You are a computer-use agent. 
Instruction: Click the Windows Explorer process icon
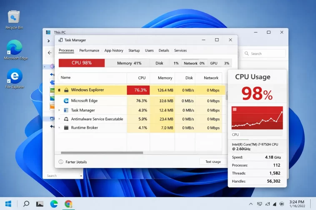point(66,90)
